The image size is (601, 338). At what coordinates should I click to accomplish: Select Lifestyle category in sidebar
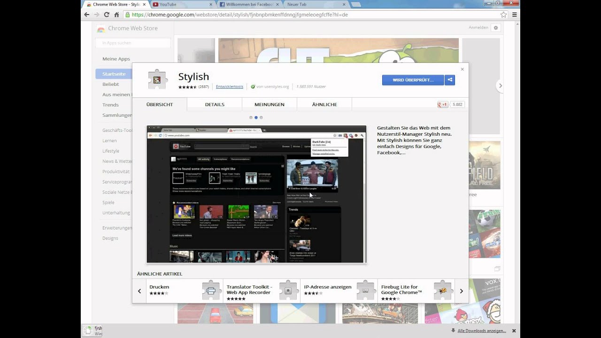111,151
